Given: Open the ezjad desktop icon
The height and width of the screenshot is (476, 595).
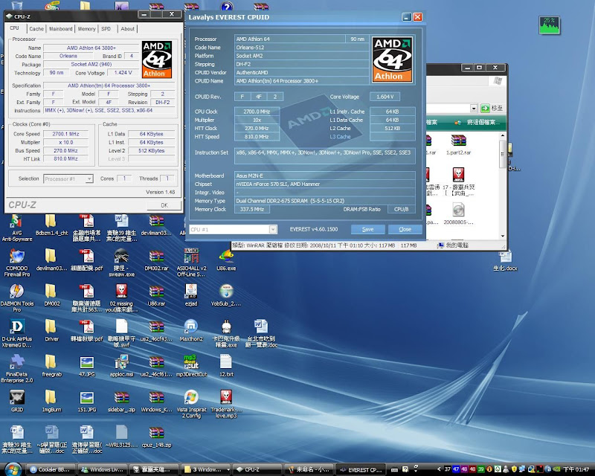Looking at the screenshot, I should [191, 295].
